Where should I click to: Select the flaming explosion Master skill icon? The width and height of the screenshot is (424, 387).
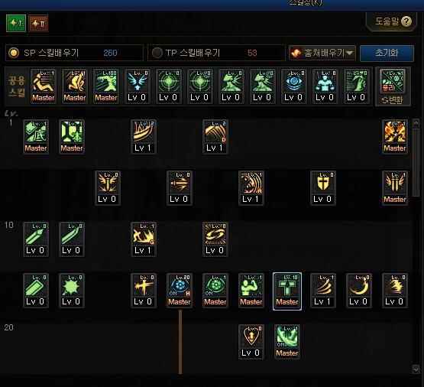395,137
